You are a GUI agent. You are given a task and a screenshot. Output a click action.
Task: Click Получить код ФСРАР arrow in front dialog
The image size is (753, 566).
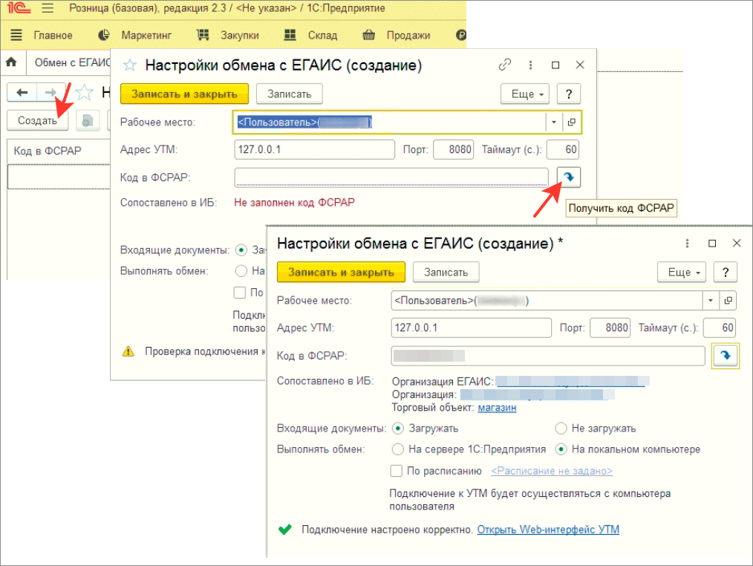point(726,356)
